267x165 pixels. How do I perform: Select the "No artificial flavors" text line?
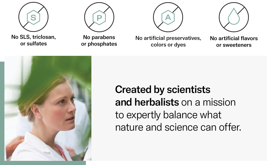[x=234, y=38]
